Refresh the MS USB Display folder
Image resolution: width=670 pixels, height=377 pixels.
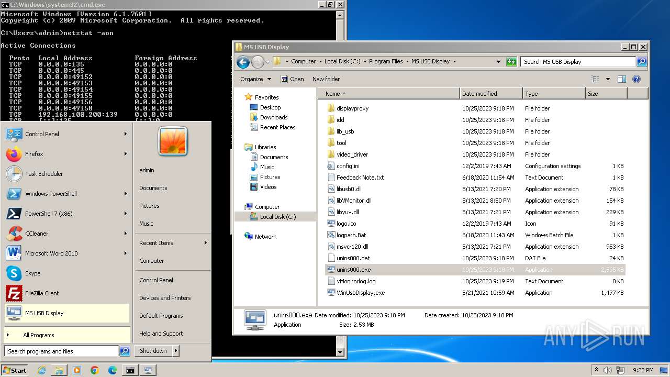(511, 62)
